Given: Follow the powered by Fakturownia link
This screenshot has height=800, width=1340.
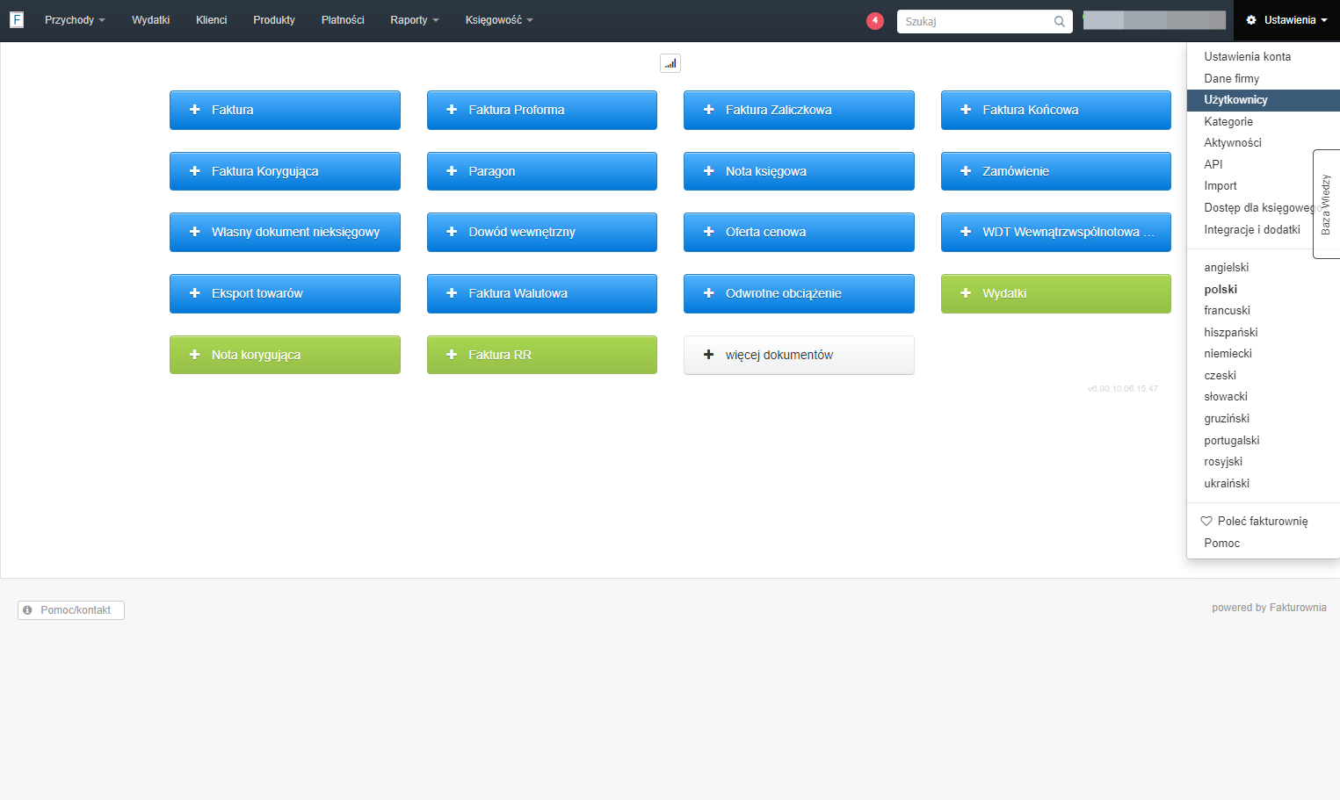Looking at the screenshot, I should pos(1269,608).
